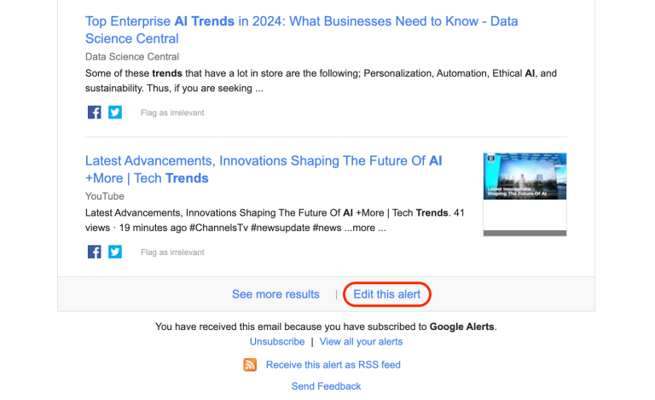Flag the Data Science Central result as irrelevant
This screenshot has width=655, height=400.
point(172,113)
